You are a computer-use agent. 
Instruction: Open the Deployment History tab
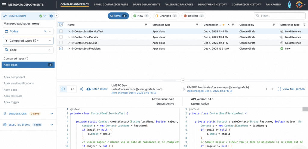point(212,5)
